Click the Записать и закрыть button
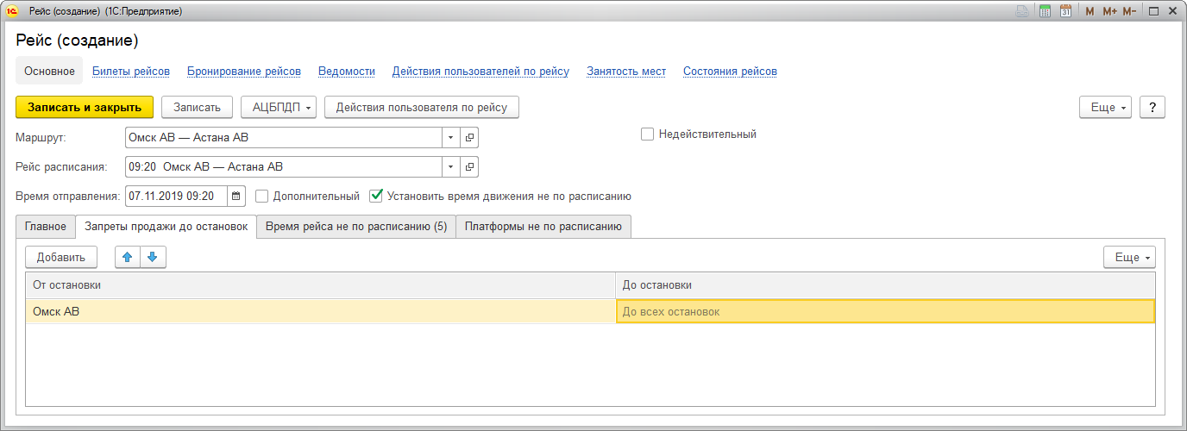 [85, 107]
